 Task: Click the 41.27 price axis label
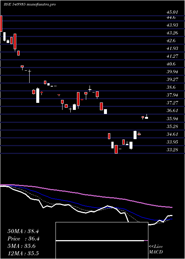pyautogui.click(x=172, y=56)
